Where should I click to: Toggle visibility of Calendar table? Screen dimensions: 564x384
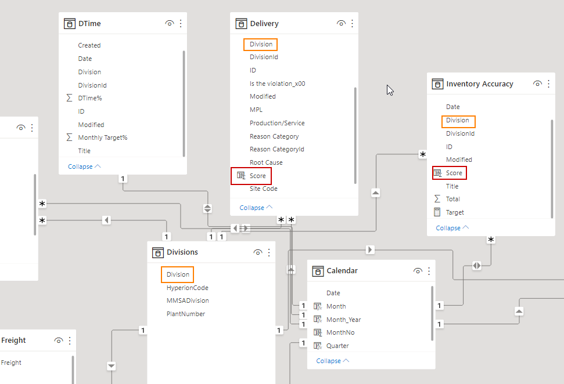pyautogui.click(x=418, y=271)
